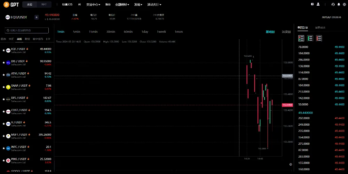Image resolution: width=348 pixels, height=174 pixels.
Task: Expand the 交易中心 dropdown menu
Action: (93, 5)
